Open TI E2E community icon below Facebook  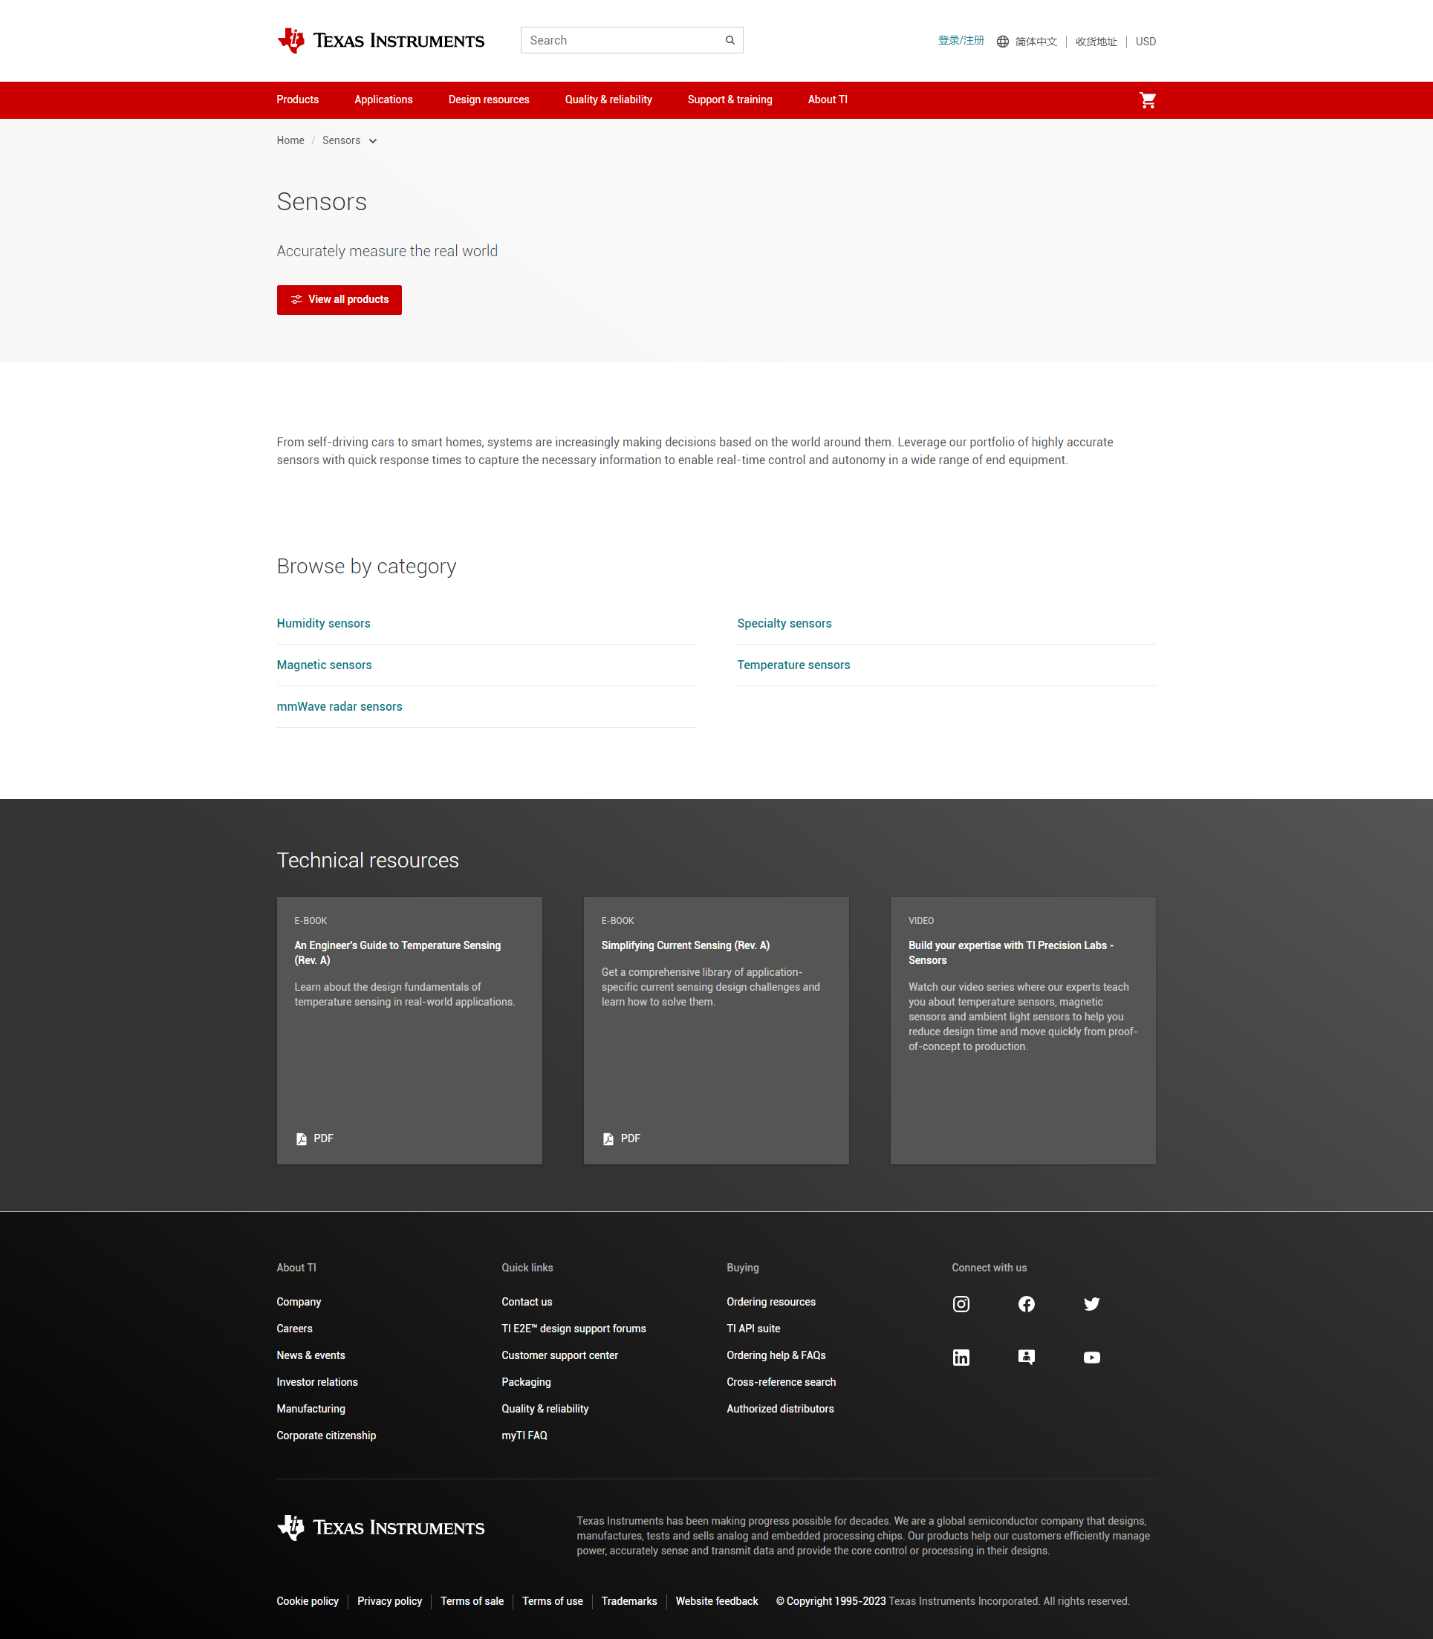coord(1027,1358)
